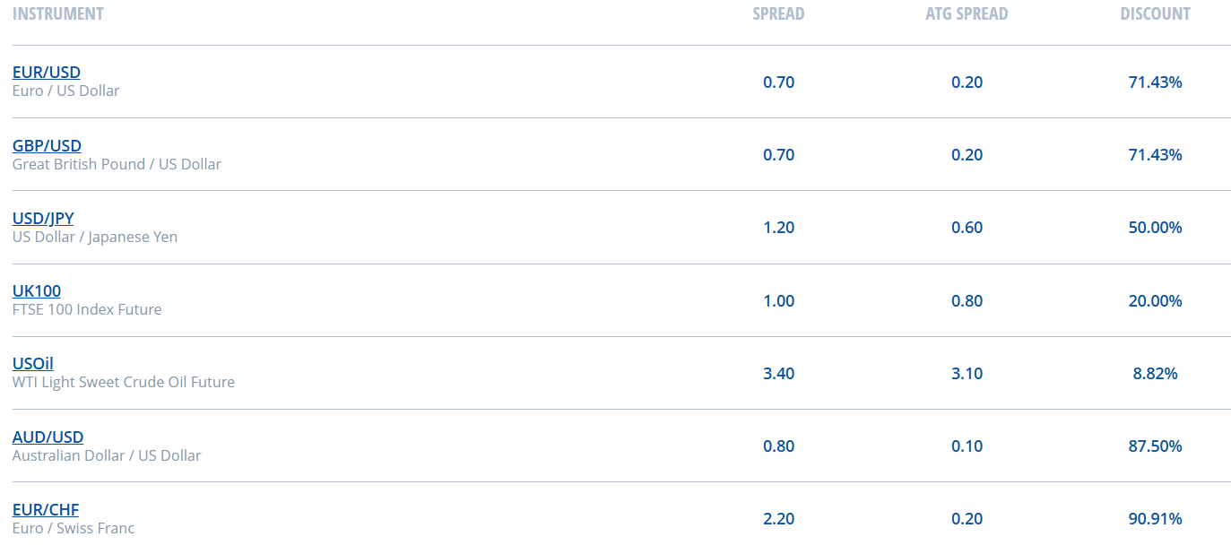Click the INSTRUMENT column header
The image size is (1231, 554).
point(58,14)
